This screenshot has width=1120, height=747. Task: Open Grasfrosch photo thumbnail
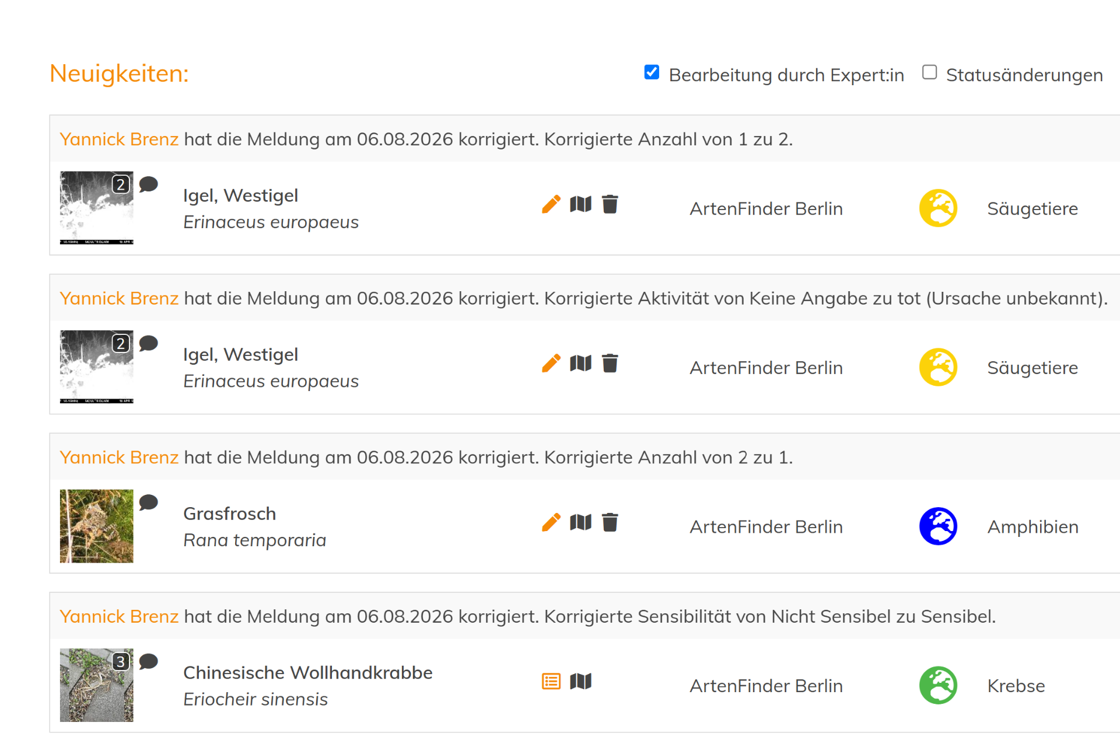96,526
